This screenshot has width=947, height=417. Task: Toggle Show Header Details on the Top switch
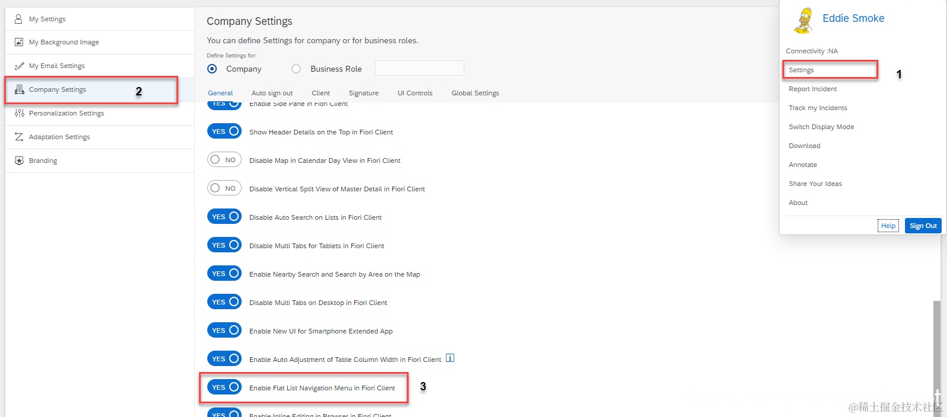[x=224, y=131]
